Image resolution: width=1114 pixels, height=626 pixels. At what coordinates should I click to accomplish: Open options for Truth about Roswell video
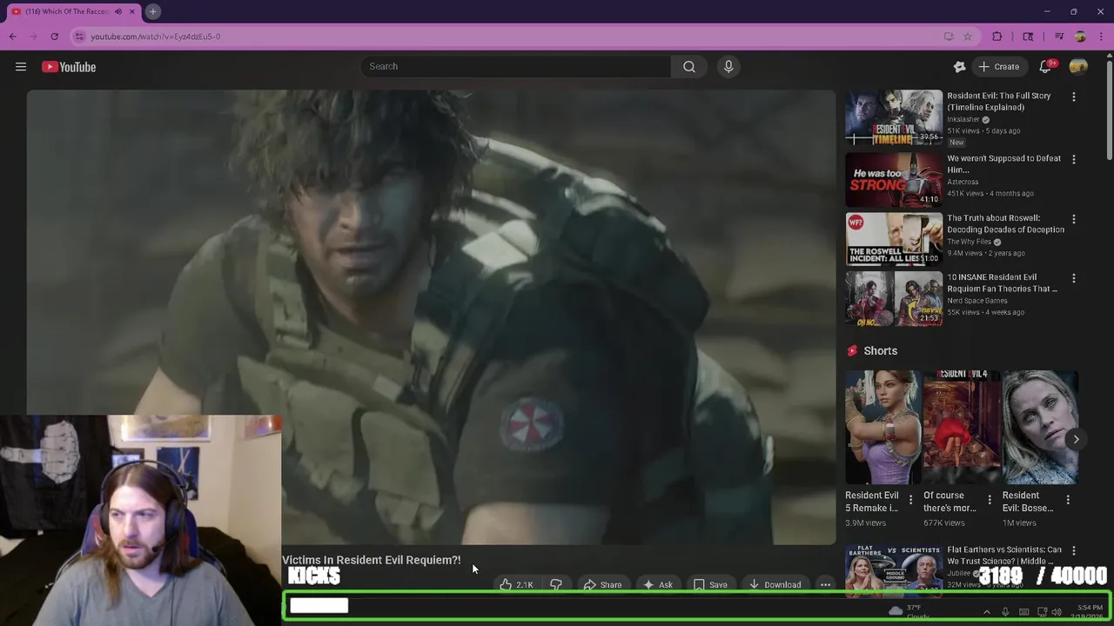[1073, 219]
